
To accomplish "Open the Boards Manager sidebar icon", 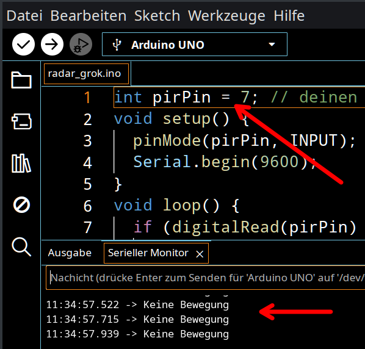I will coord(21,121).
